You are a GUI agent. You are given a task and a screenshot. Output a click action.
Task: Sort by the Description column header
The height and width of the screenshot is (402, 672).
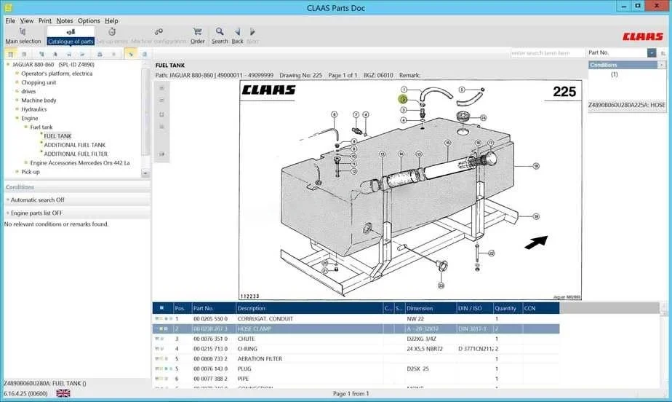tap(309, 308)
